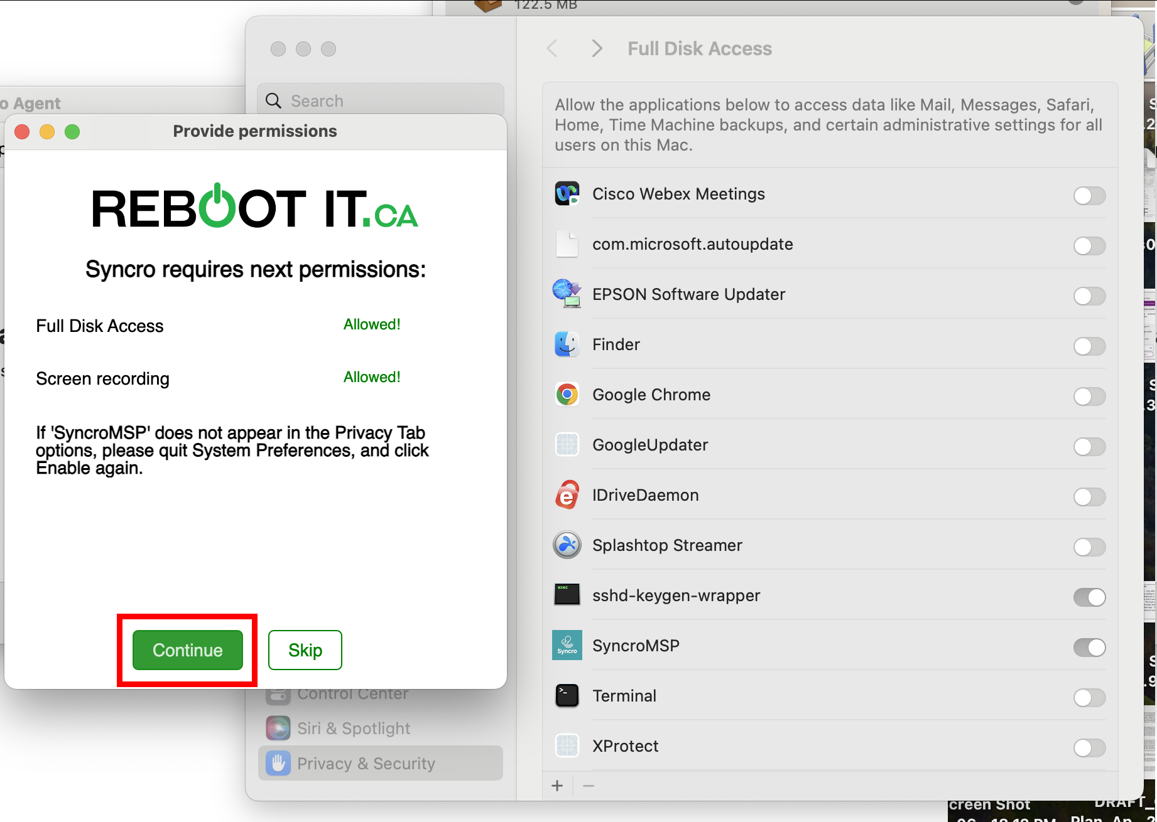The height and width of the screenshot is (822, 1157).
Task: Click the Siri & Spotlight sidebar icon
Action: pos(278,728)
